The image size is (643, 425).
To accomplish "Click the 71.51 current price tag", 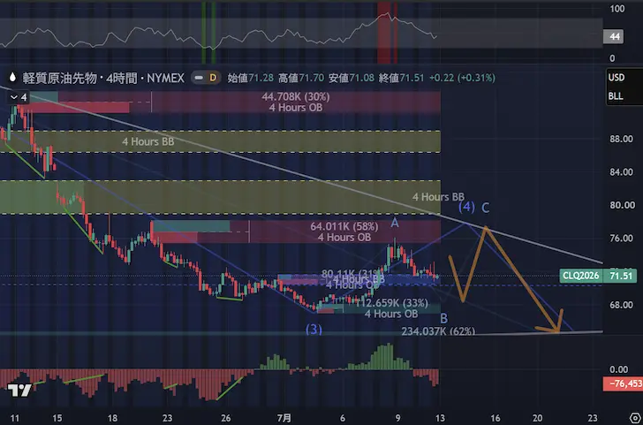I will [621, 276].
